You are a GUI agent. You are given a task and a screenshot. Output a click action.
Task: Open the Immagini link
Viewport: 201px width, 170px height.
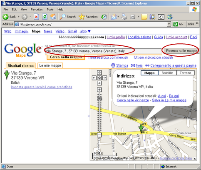pos(22,31)
